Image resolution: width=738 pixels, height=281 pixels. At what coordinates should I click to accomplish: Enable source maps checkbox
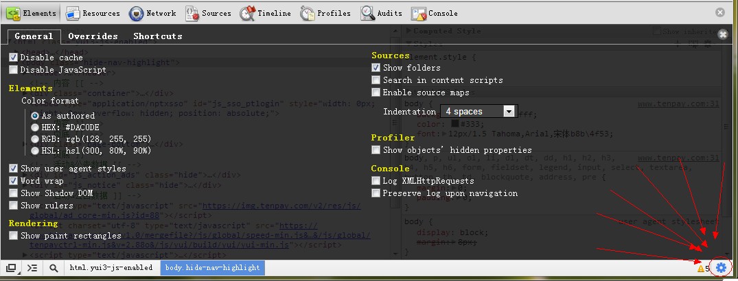[x=376, y=92]
